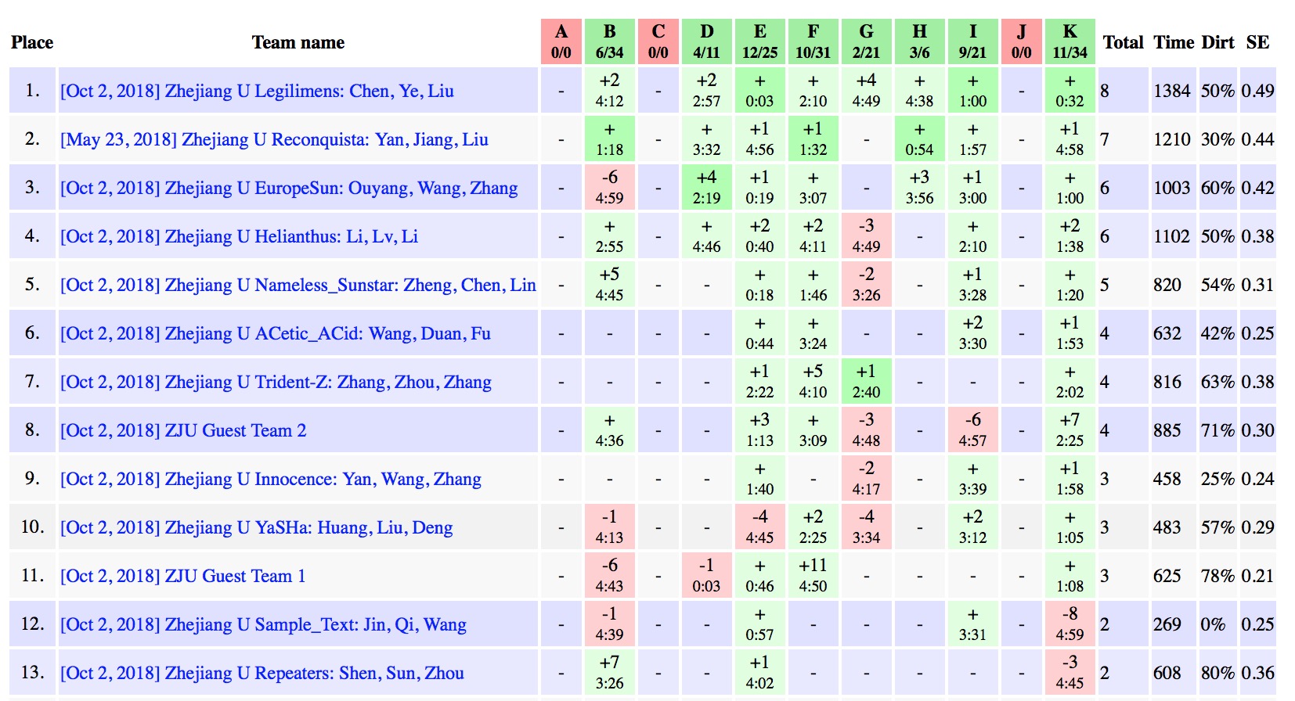Open the Nameless_Sunstar team entry
Viewport: 1295px width, 701px height.
click(x=298, y=285)
